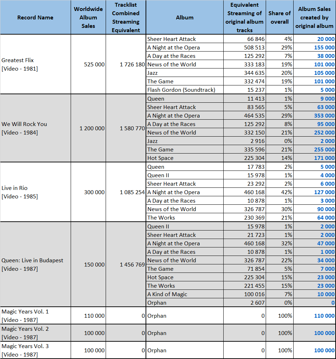Select the streaming value '464 535'

tap(254, 116)
